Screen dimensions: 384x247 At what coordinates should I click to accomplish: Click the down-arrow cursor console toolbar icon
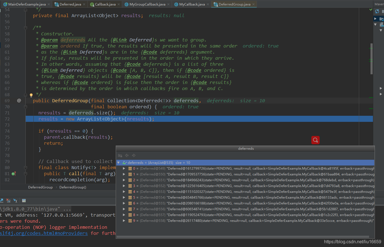(x=15, y=201)
